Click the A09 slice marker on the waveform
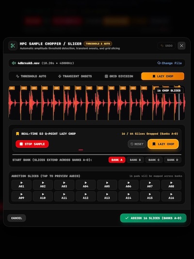Viewport: 194px width, 259px height. (100, 88)
